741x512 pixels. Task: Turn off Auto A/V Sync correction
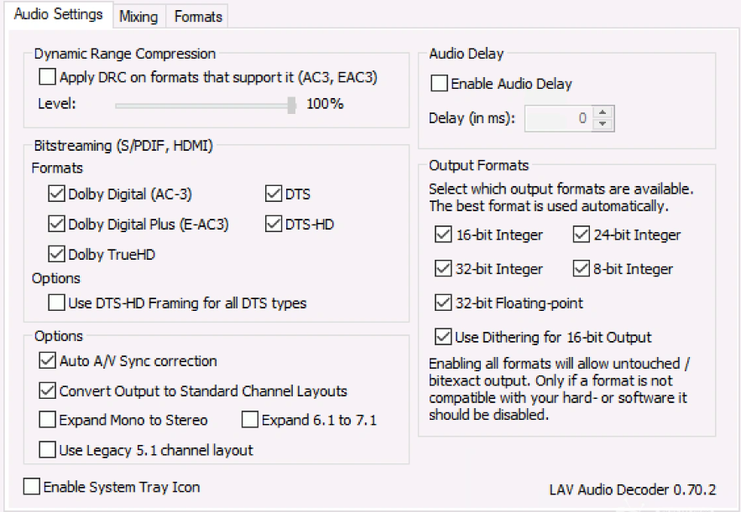coord(48,361)
